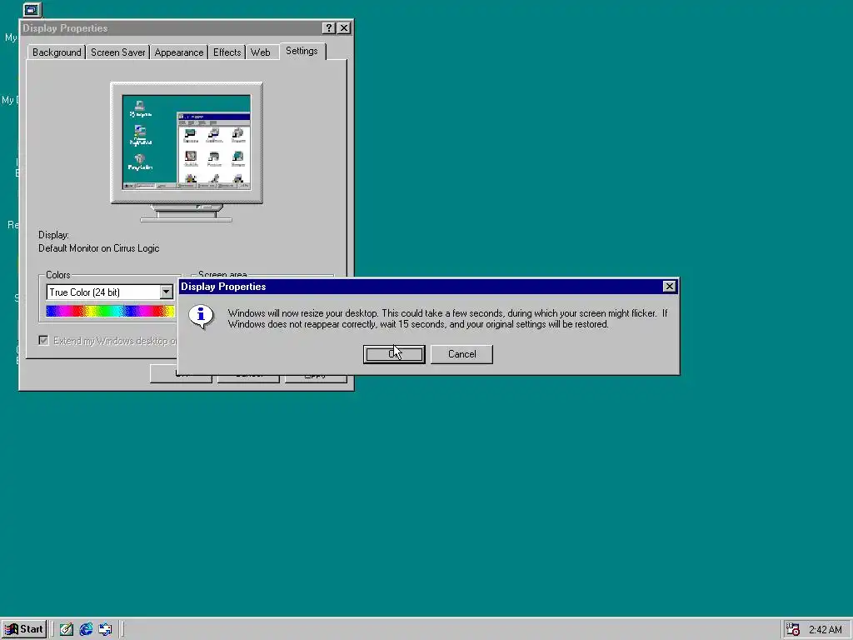Open the Web tab
Image resolution: width=853 pixels, height=640 pixels.
coord(260,52)
